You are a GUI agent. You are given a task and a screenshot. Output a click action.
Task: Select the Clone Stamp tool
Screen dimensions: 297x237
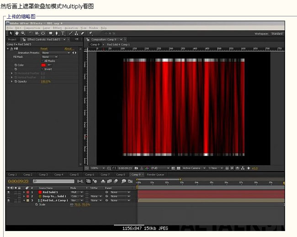76,33
